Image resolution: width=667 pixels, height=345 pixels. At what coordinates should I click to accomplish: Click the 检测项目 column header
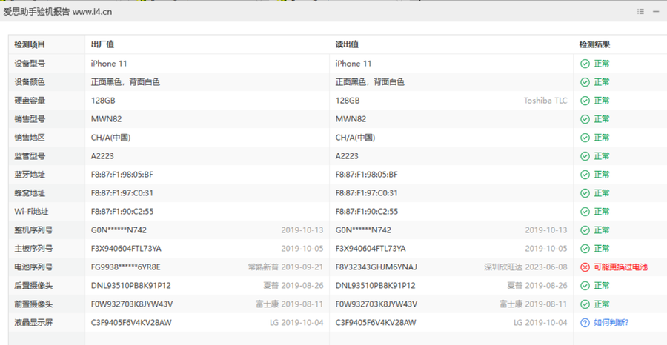pyautogui.click(x=30, y=44)
